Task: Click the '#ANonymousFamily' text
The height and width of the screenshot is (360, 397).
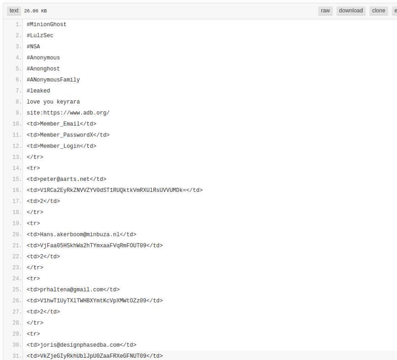Action: (x=53, y=80)
